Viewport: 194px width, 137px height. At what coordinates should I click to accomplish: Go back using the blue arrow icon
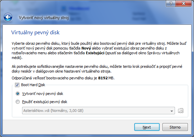8,17
